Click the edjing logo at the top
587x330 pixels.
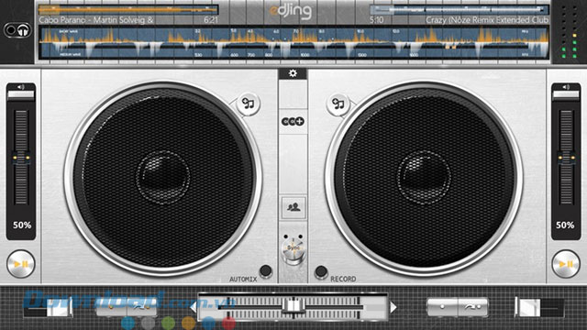(x=291, y=11)
